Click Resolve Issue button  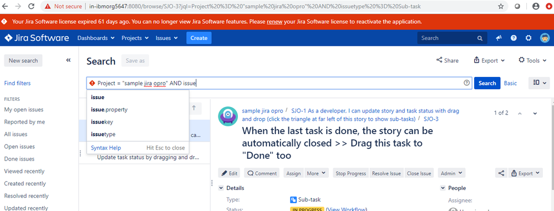[386, 173]
